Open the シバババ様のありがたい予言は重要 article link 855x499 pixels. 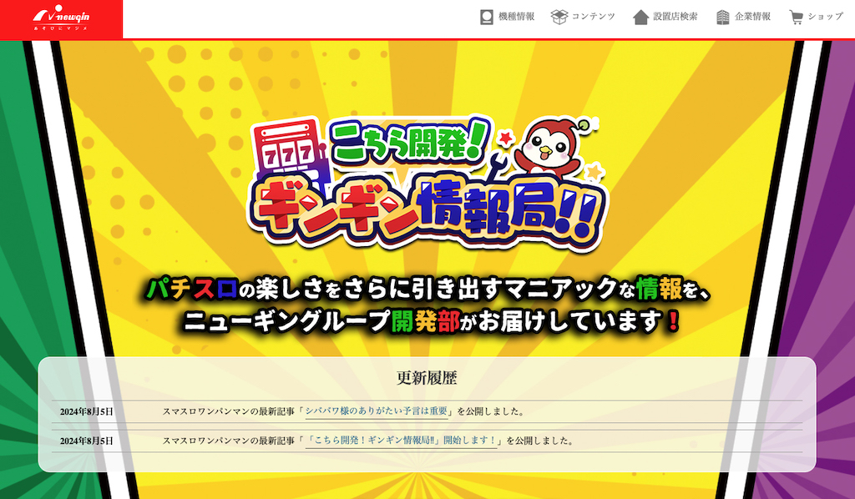[377, 411]
